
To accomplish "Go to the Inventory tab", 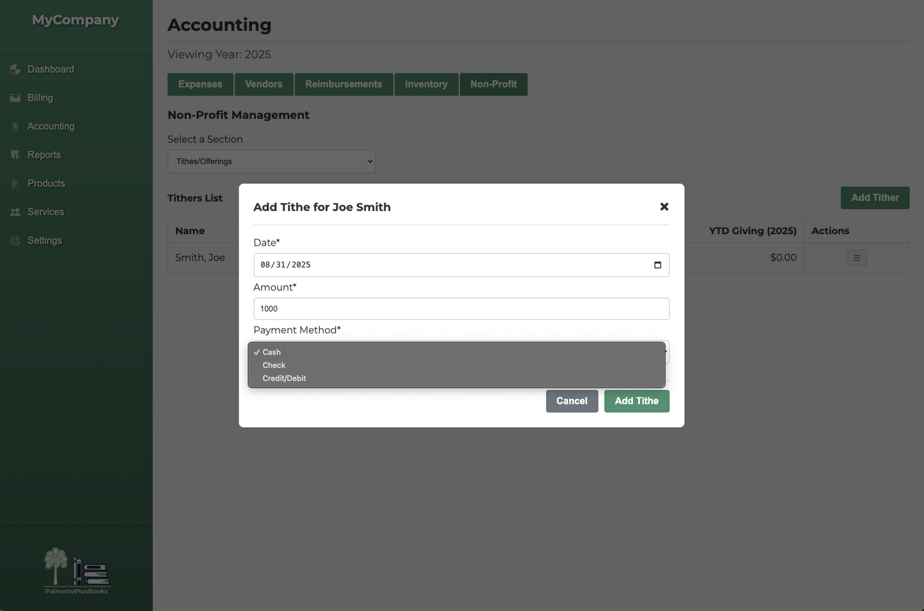I will click(426, 84).
